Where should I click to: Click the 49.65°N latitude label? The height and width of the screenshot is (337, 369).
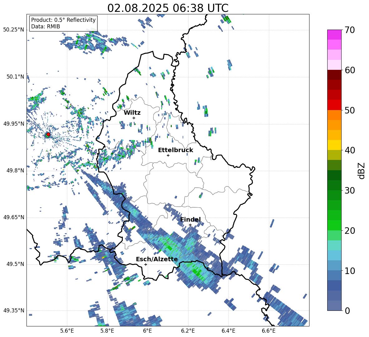(x=13, y=217)
